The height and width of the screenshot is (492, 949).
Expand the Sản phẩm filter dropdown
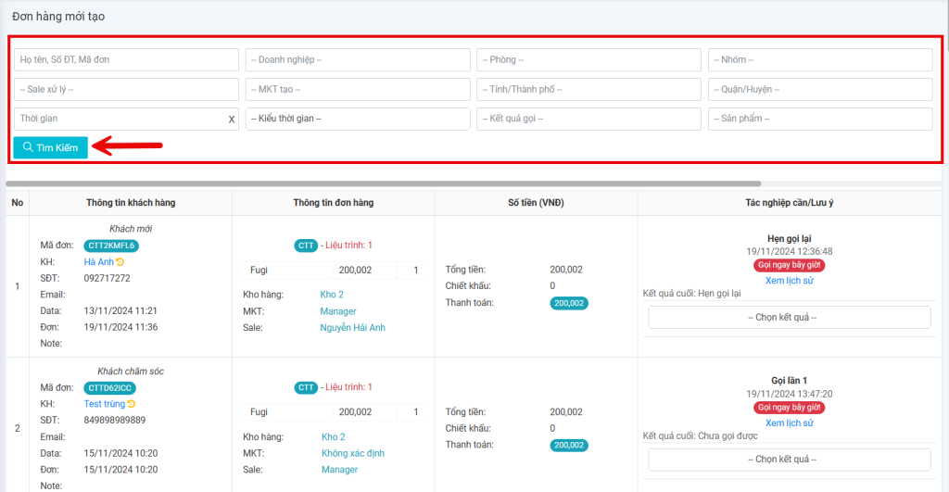[x=820, y=120]
